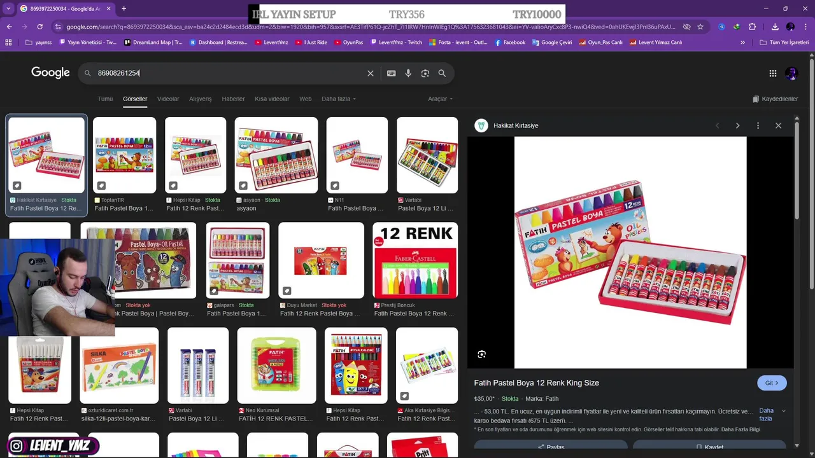Open Tüm Yer İşaretleri folder
Screen dimensions: 815x458
[784, 43]
